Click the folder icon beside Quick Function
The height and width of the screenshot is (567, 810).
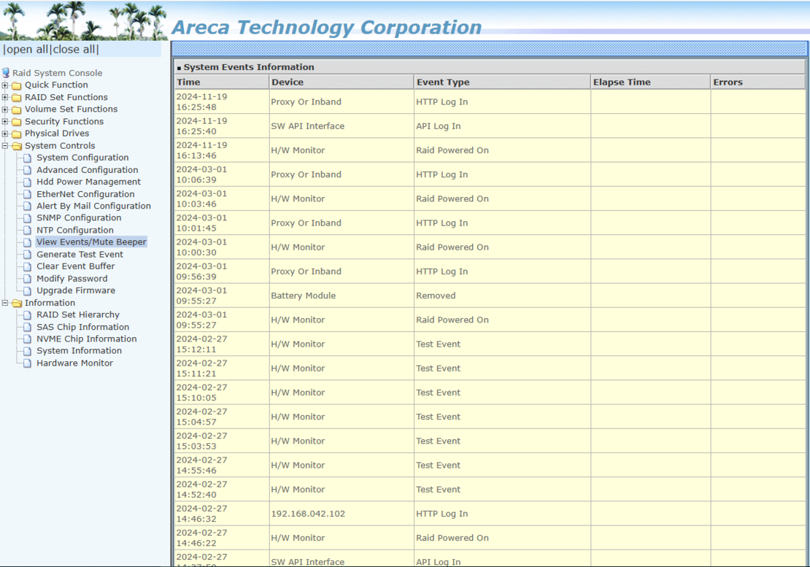click(15, 85)
